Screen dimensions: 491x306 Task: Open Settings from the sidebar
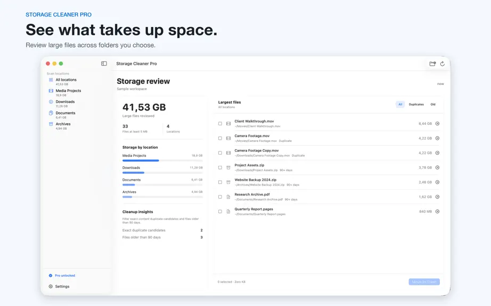click(x=59, y=286)
